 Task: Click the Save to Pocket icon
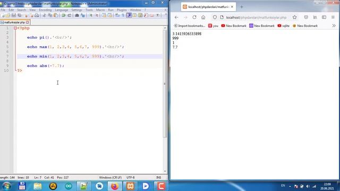point(306,18)
